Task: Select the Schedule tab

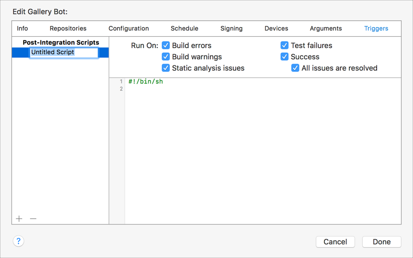Action: point(184,28)
